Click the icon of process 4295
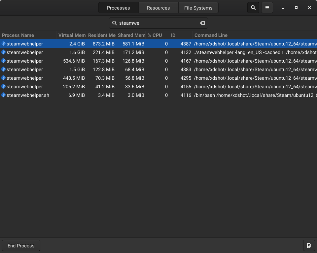The width and height of the screenshot is (317, 253). click(x=3, y=78)
